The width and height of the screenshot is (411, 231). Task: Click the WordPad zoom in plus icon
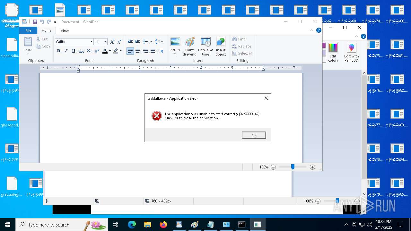coord(312,167)
